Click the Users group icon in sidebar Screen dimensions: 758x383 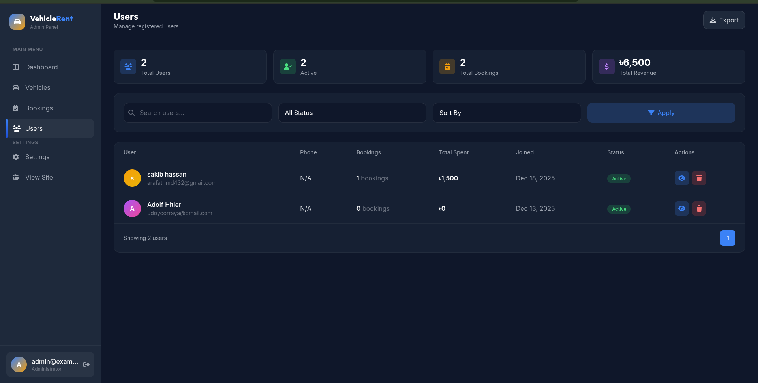pyautogui.click(x=17, y=128)
